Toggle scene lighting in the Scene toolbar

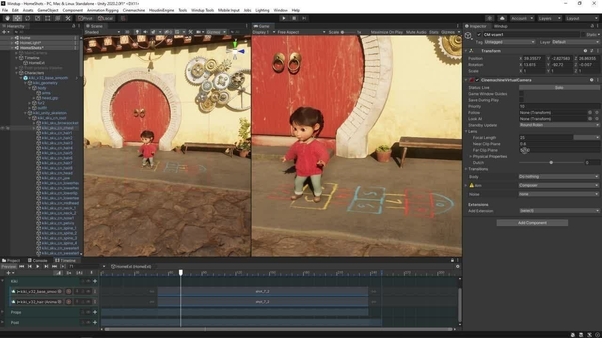tap(137, 32)
